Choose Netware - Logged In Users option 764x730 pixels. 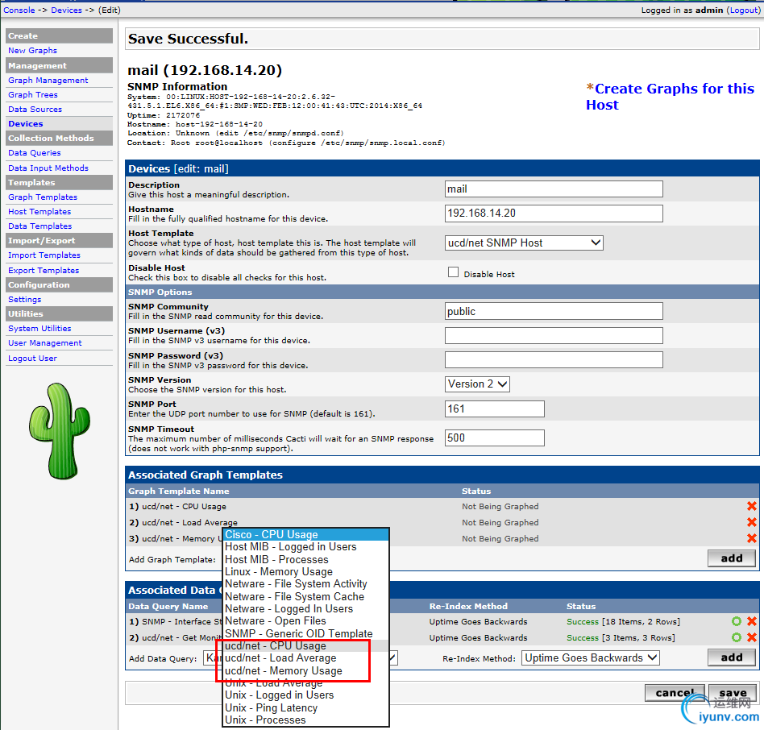(306, 609)
